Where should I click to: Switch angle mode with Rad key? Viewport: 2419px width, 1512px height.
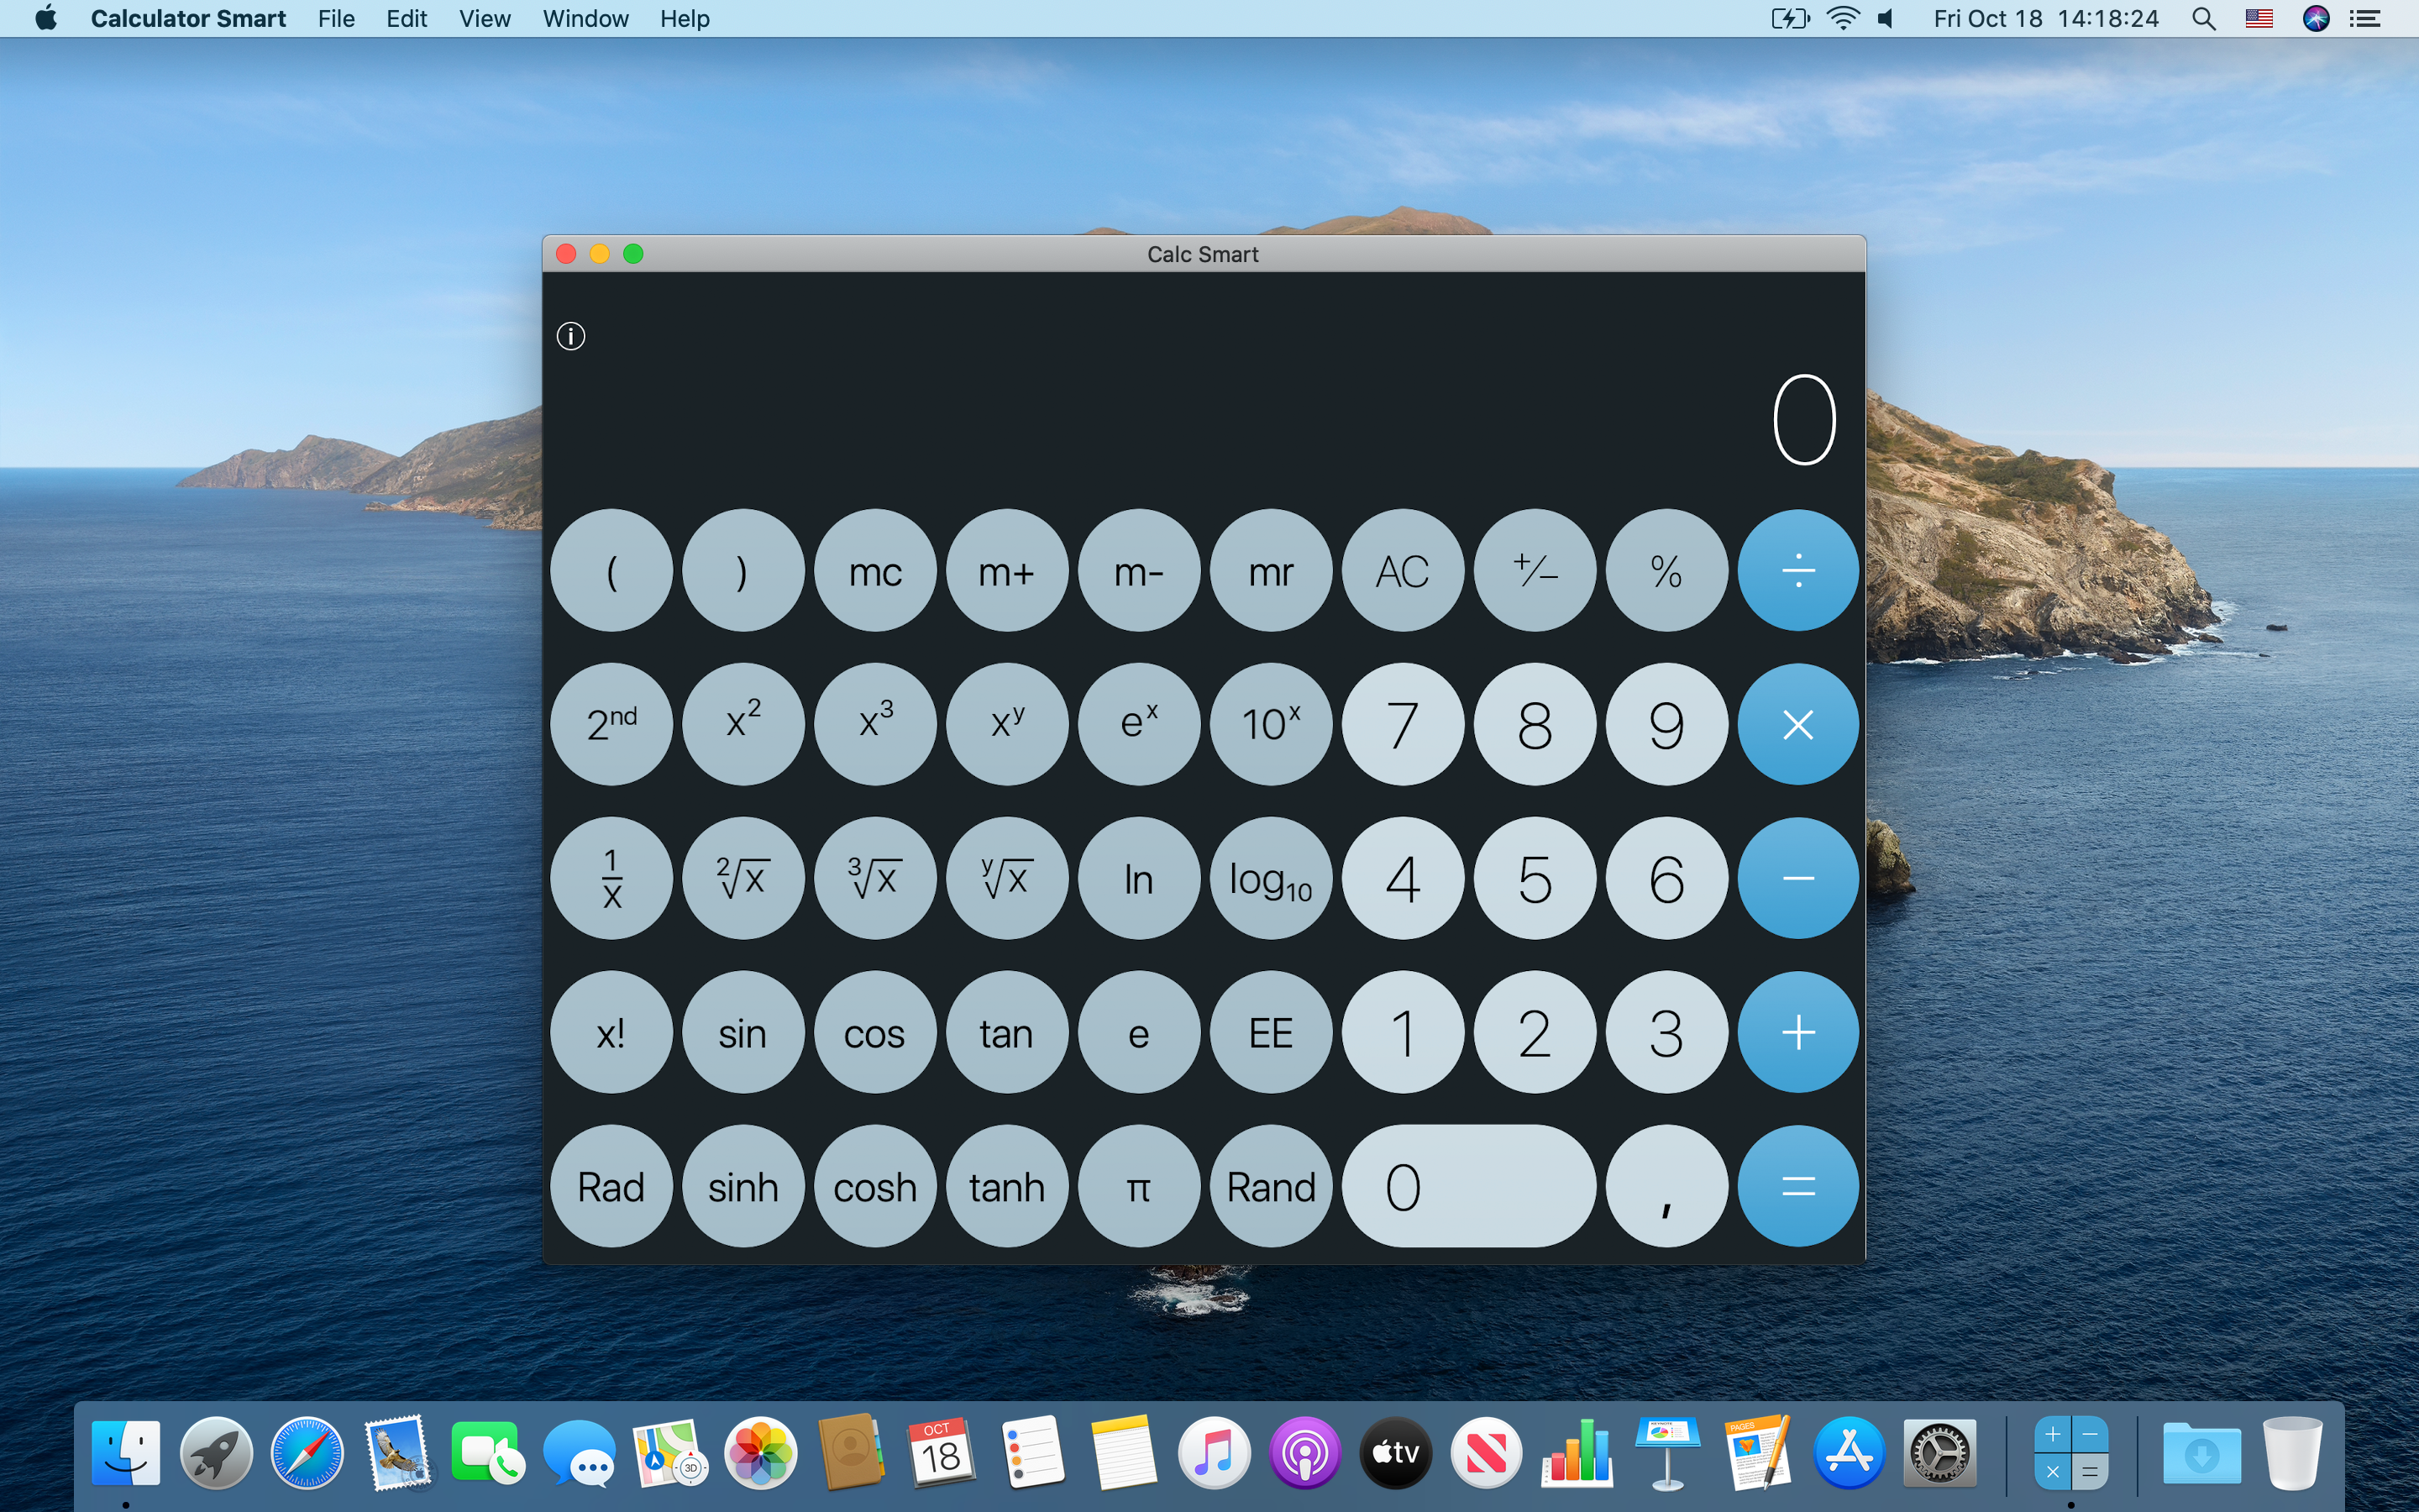pyautogui.click(x=611, y=1187)
